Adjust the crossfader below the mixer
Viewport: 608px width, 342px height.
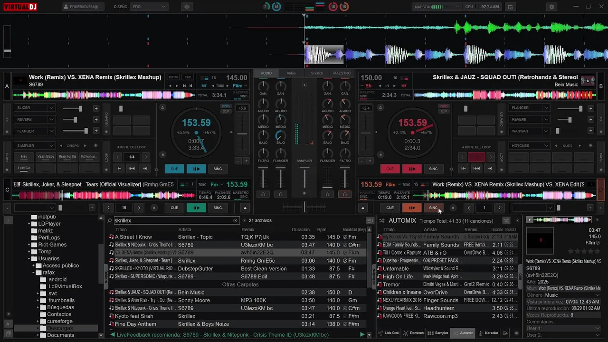(304, 207)
